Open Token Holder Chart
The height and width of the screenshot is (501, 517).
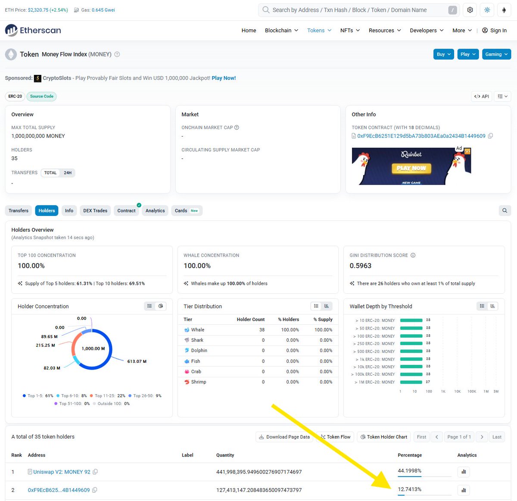click(383, 437)
